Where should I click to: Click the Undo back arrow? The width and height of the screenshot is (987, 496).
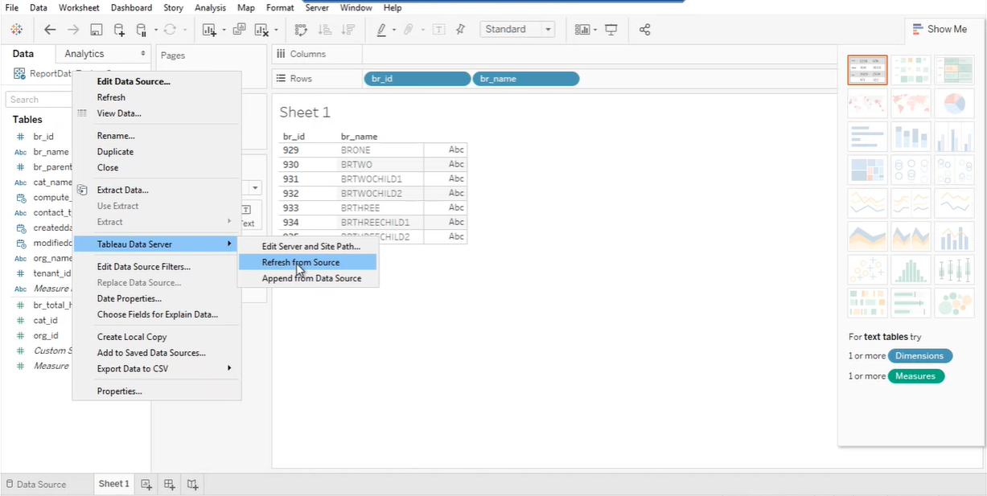tap(50, 30)
